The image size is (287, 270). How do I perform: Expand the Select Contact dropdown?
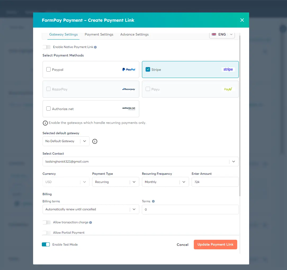(234, 161)
